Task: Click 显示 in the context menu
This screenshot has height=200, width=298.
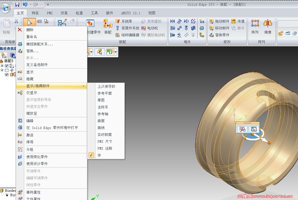Action: point(52,72)
